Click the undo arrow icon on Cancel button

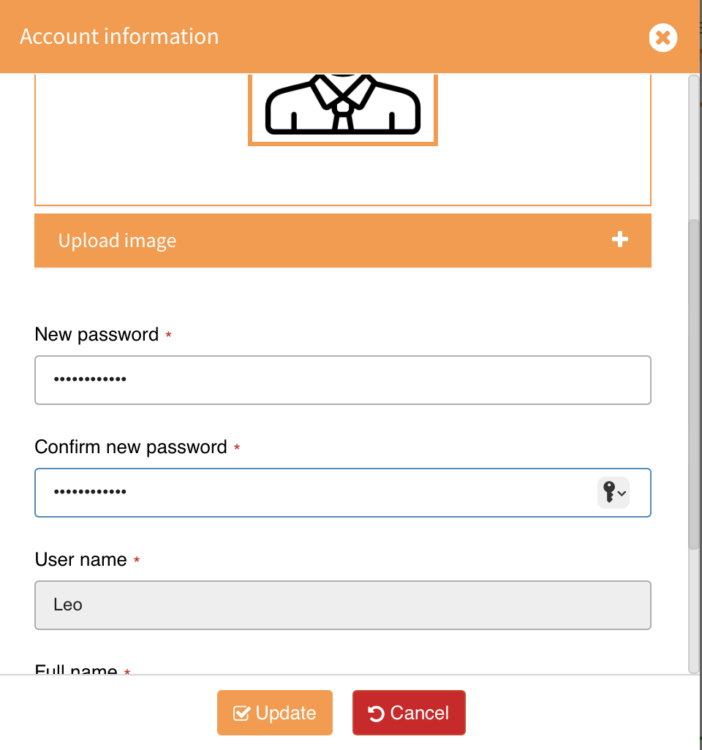(377, 713)
